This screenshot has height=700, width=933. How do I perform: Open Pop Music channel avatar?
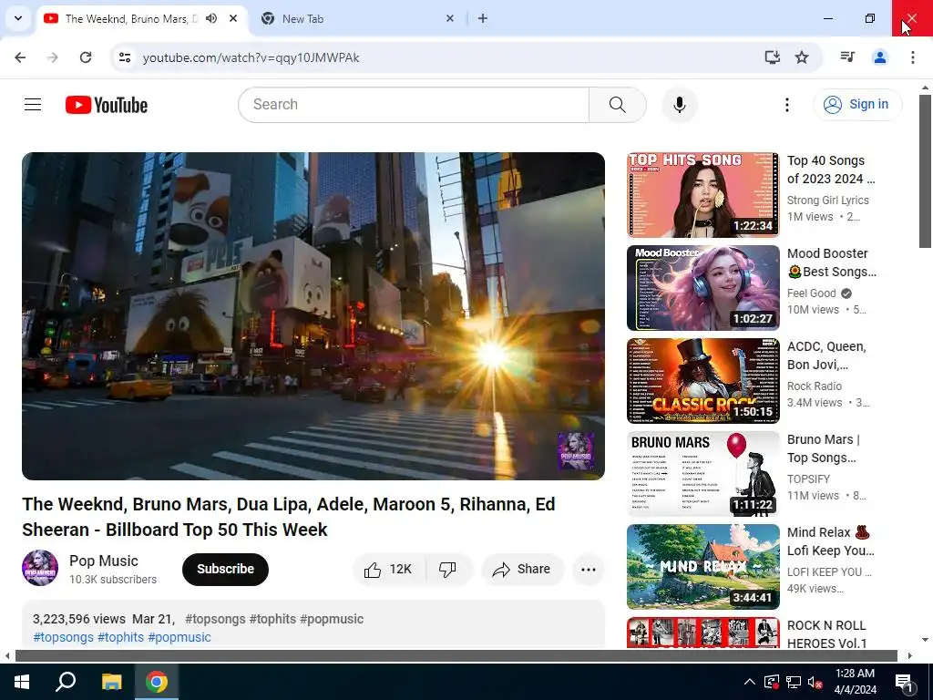pos(40,568)
